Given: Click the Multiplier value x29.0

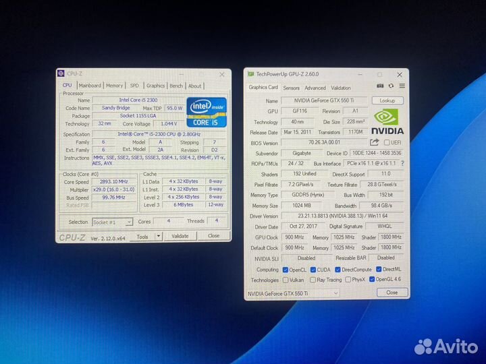Looking at the screenshot, I should tap(114, 189).
